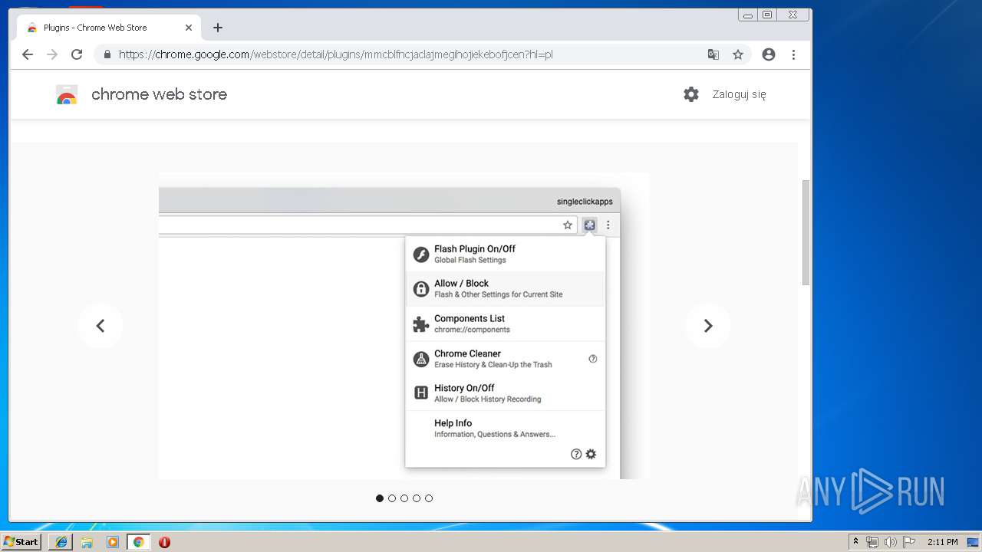982x552 pixels.
Task: Select the fifth carousel dot
Action: click(x=429, y=498)
